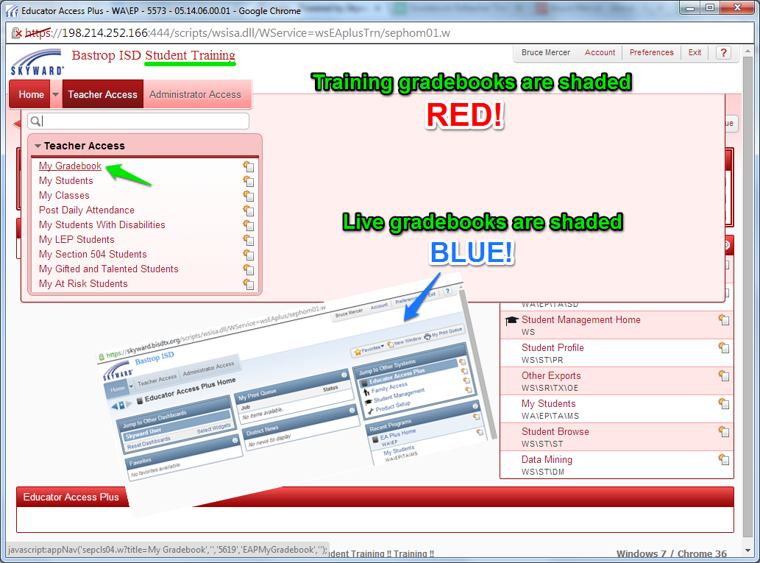This screenshot has height=563, width=760.
Task: Click favorite icon beside My Students WA\EP\TA\MS
Action: 724,403
